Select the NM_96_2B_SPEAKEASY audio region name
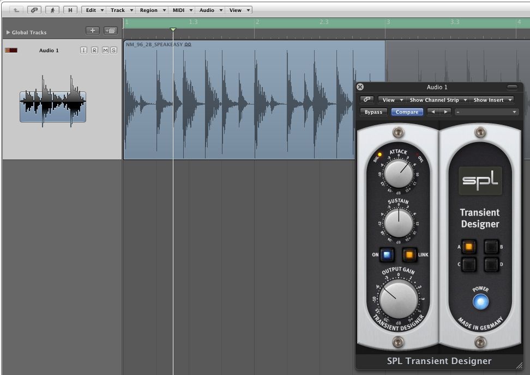The height and width of the screenshot is (375, 530). (x=154, y=45)
